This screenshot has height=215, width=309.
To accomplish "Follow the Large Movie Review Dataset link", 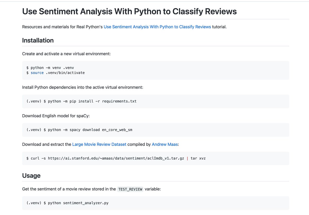I will pyautogui.click(x=99, y=144).
